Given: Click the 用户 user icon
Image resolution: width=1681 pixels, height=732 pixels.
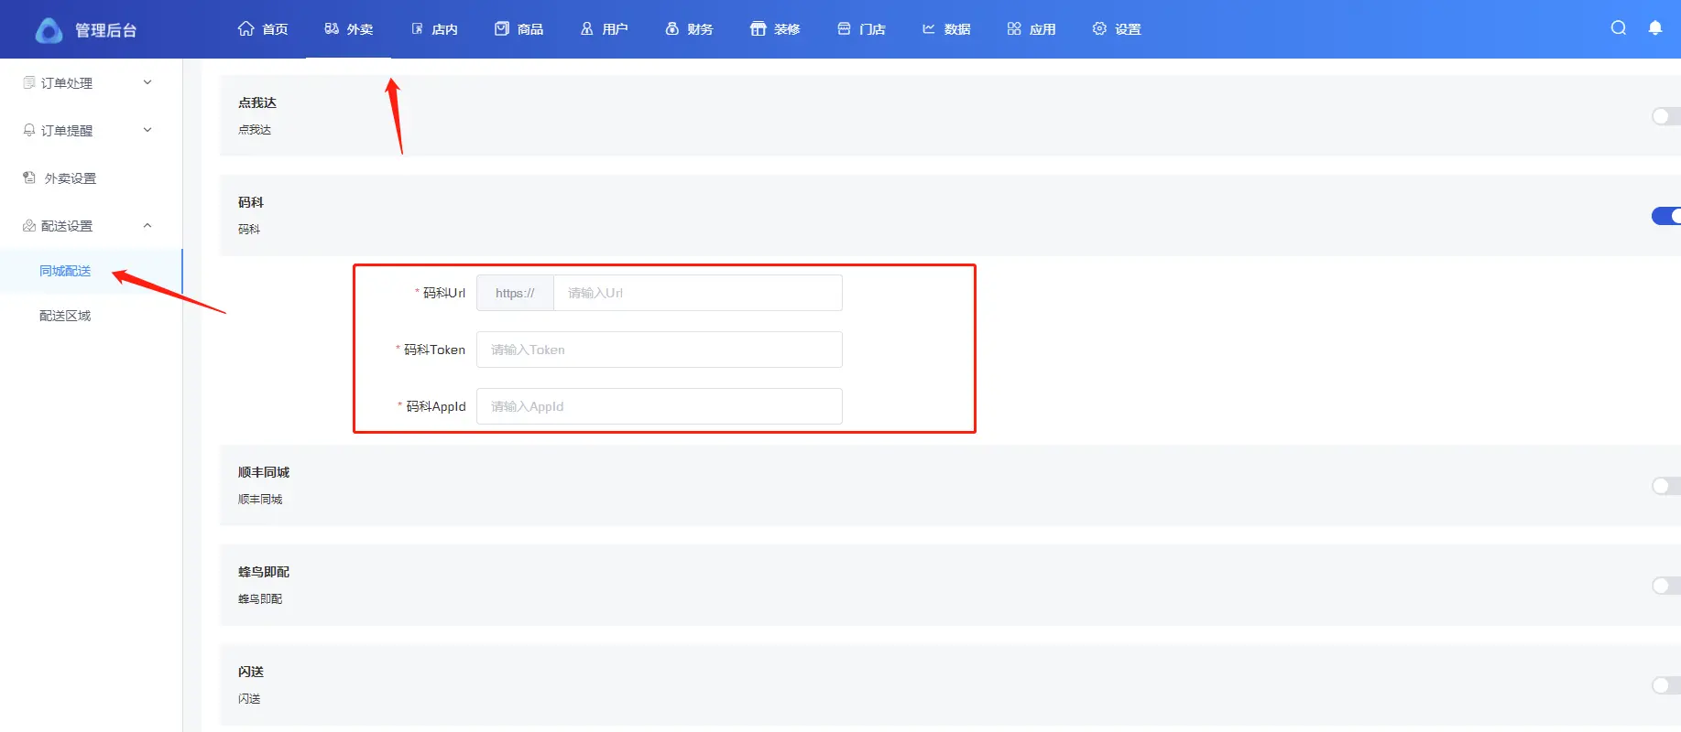Looking at the screenshot, I should [x=587, y=28].
